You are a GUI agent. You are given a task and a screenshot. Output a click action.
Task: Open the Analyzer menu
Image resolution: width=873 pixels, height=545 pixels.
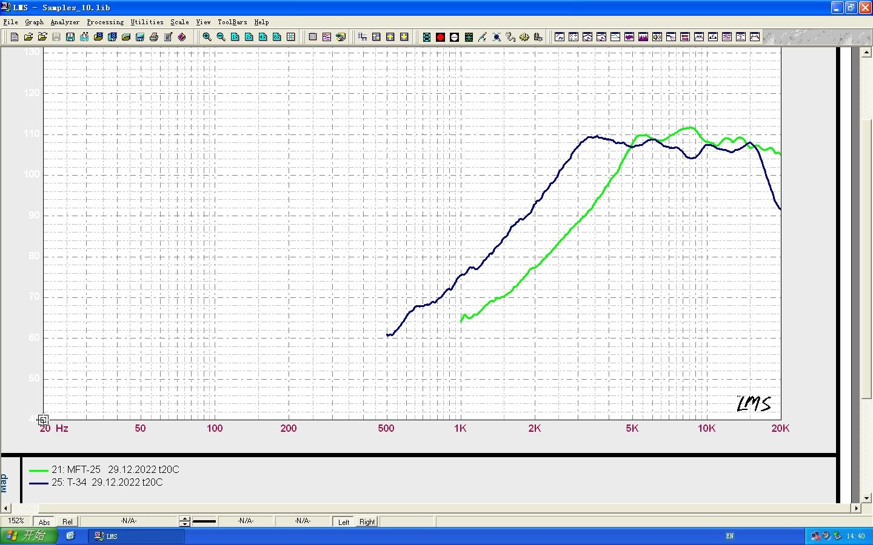coord(65,22)
